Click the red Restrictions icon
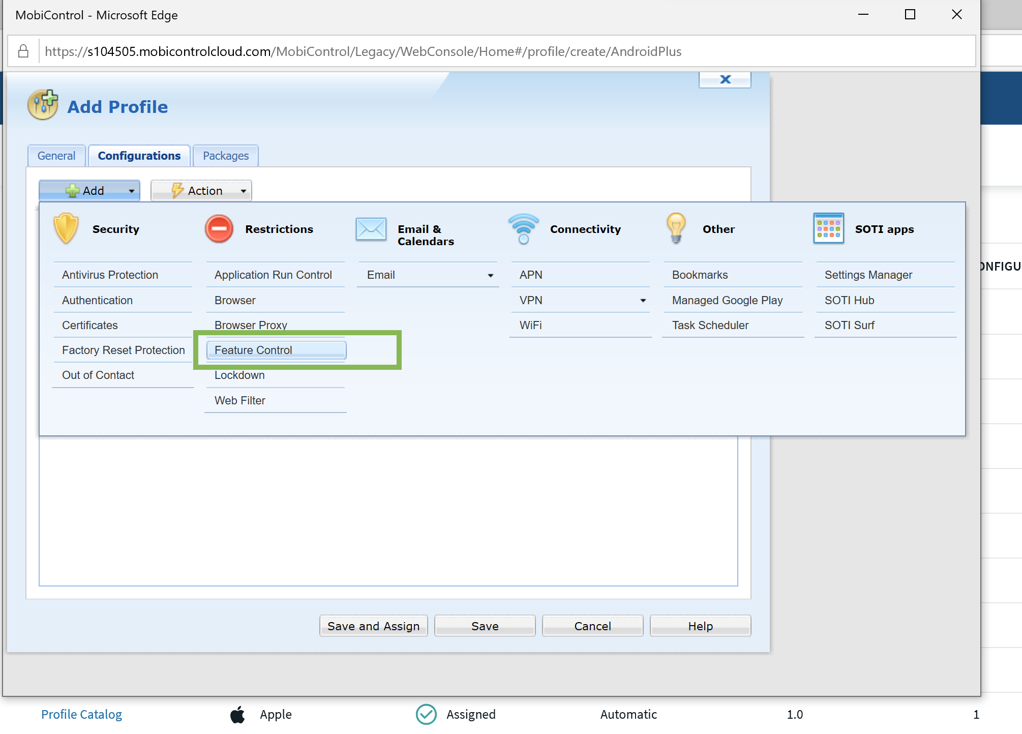This screenshot has height=734, width=1022. point(219,229)
